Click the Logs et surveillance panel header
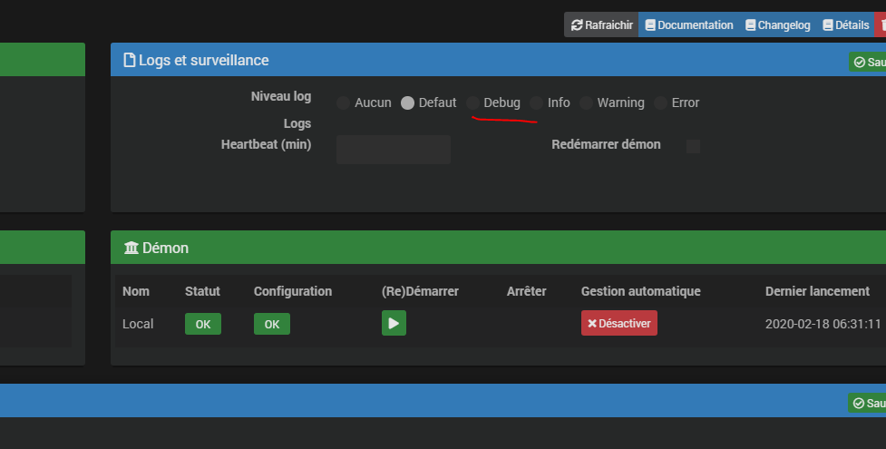The height and width of the screenshot is (449, 886). tap(453, 61)
